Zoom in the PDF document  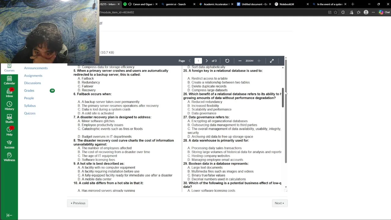(259, 61)
